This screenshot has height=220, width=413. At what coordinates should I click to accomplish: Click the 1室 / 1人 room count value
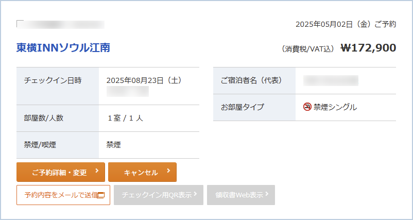point(125,119)
